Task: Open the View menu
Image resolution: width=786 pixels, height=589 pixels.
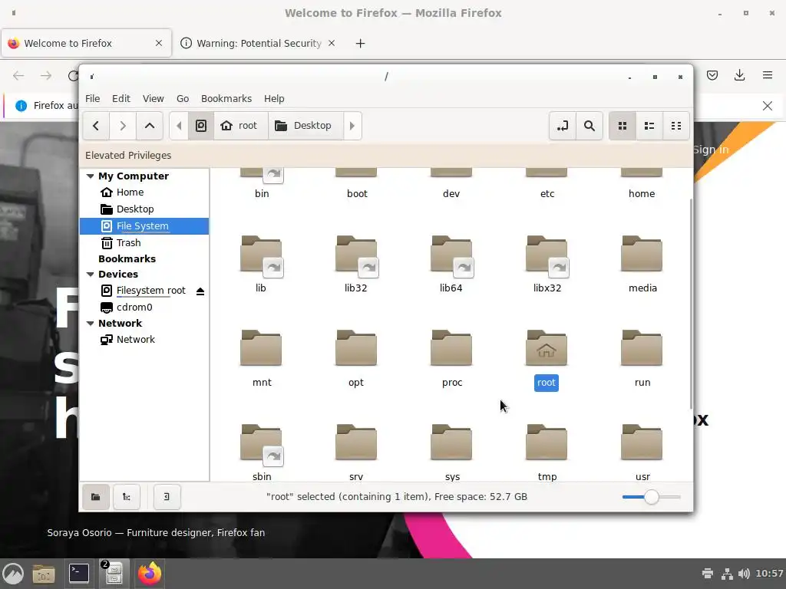Action: [x=153, y=99]
